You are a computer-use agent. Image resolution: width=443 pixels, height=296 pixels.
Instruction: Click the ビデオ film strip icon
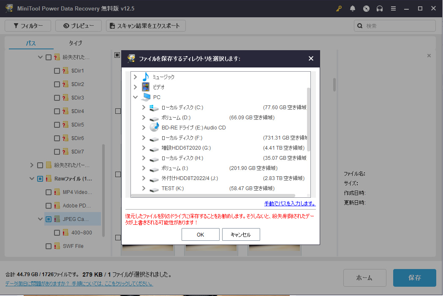point(146,87)
